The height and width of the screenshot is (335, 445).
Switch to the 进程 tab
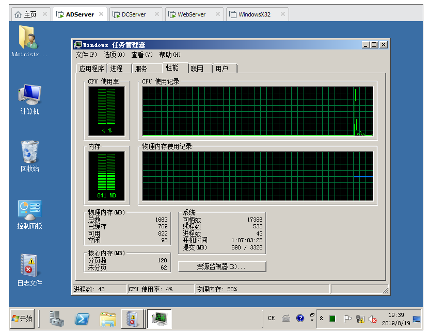click(117, 69)
